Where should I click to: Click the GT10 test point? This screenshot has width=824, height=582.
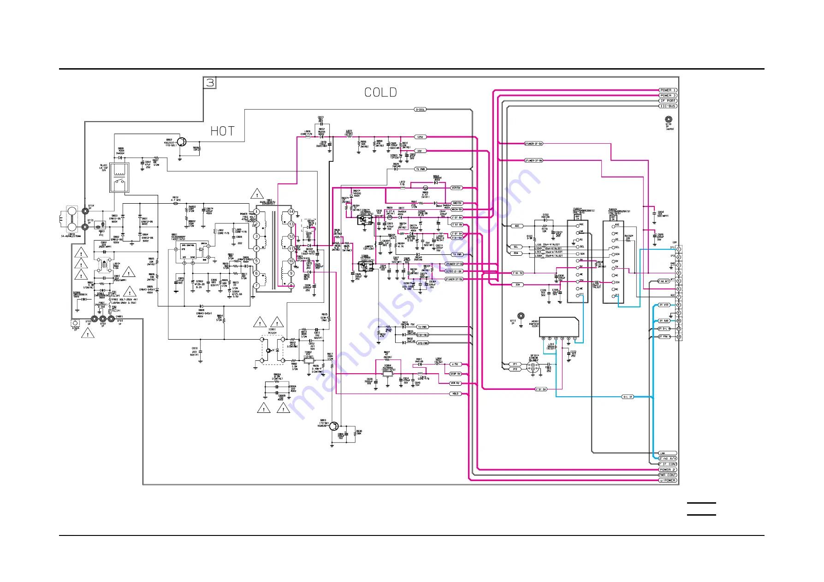(669, 119)
